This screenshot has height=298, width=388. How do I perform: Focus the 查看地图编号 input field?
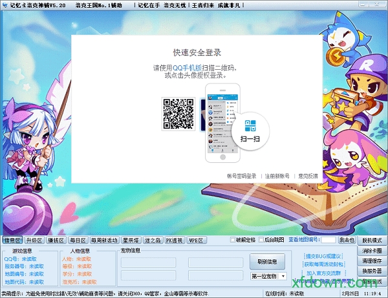(x=329, y=240)
